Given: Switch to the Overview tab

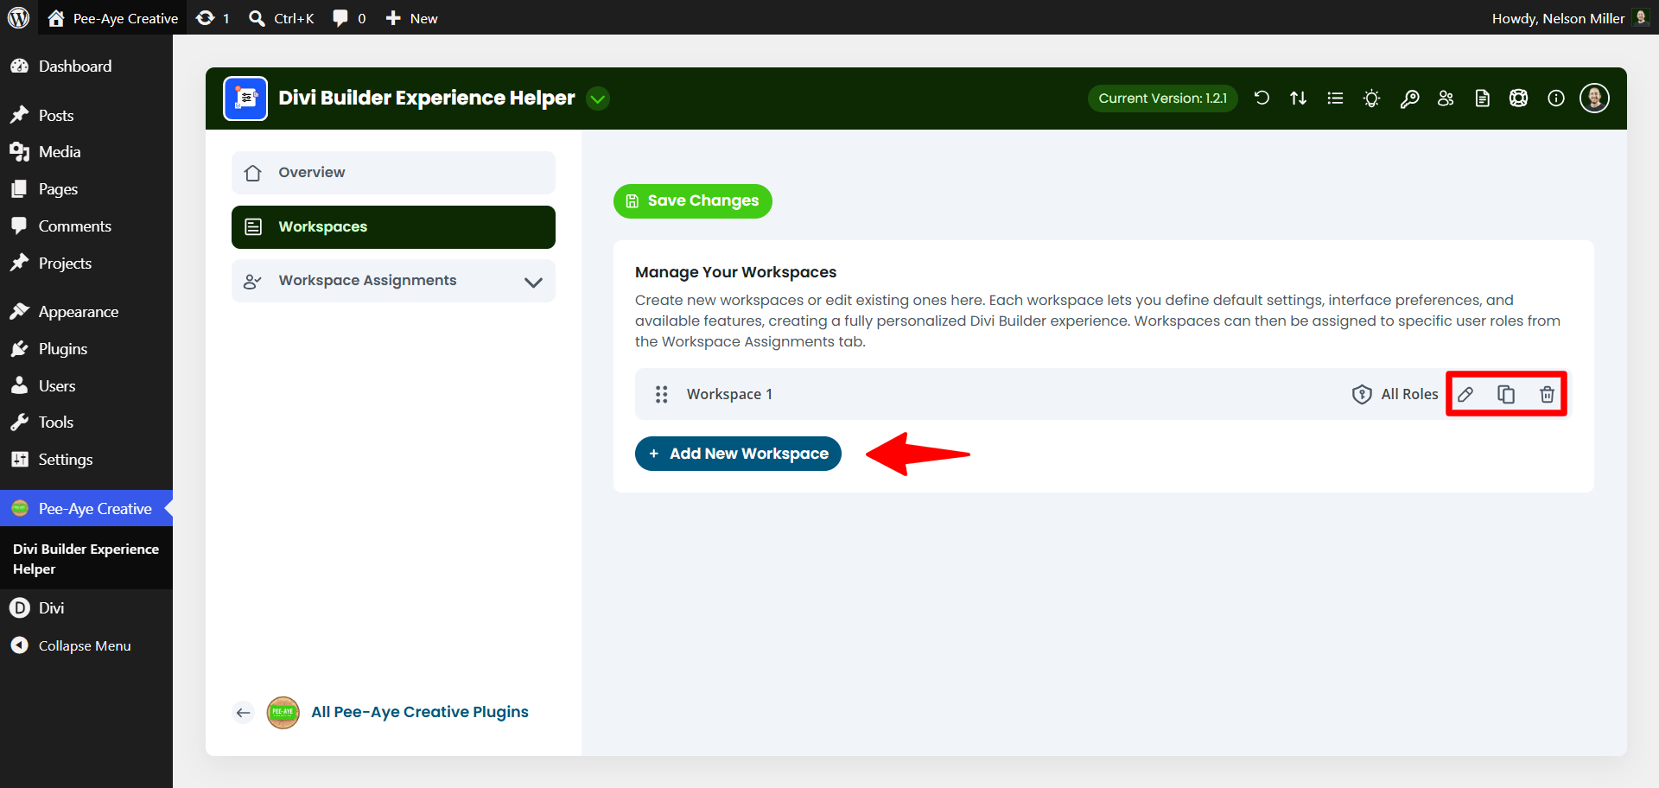Looking at the screenshot, I should pyautogui.click(x=393, y=173).
